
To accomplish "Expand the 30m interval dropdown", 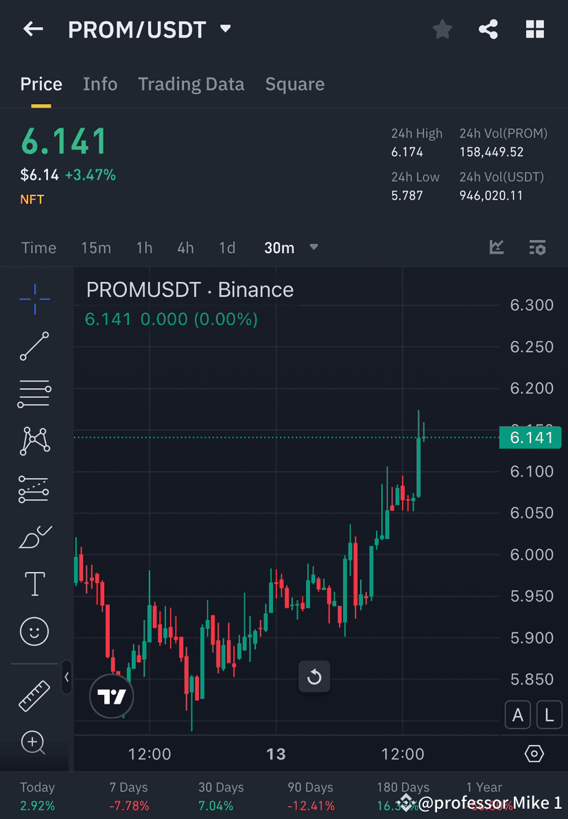I will click(x=313, y=248).
